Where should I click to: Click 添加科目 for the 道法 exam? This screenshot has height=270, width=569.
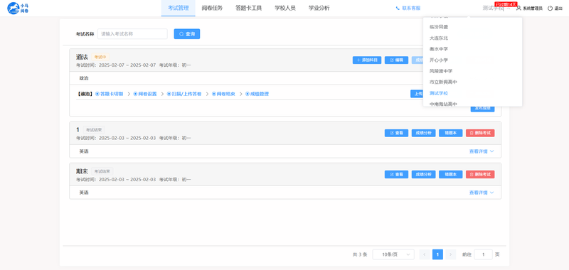(x=367, y=60)
